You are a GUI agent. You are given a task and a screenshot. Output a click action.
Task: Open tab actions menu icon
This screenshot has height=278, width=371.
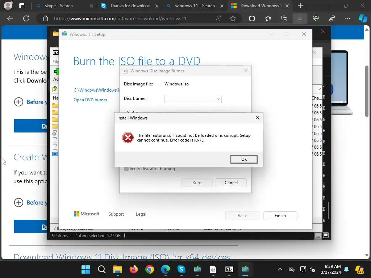point(21,6)
